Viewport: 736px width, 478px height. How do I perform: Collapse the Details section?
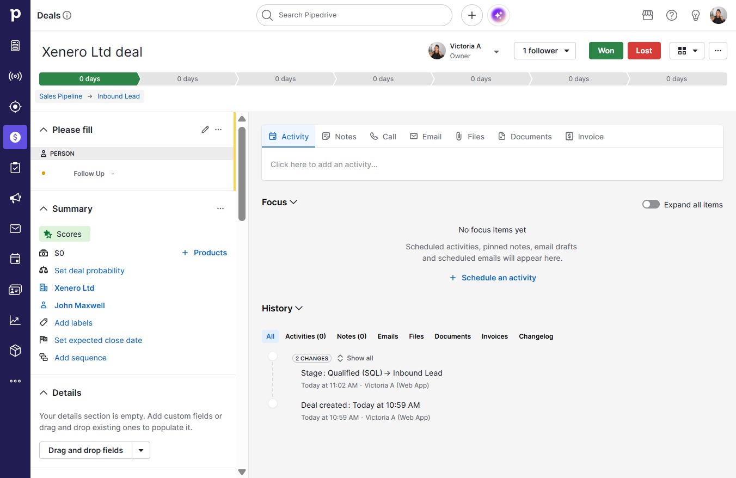(44, 393)
